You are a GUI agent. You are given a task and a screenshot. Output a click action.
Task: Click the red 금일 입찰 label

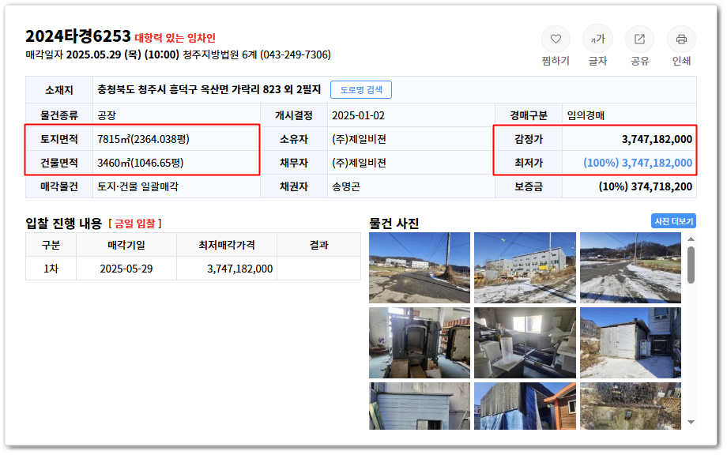point(135,224)
